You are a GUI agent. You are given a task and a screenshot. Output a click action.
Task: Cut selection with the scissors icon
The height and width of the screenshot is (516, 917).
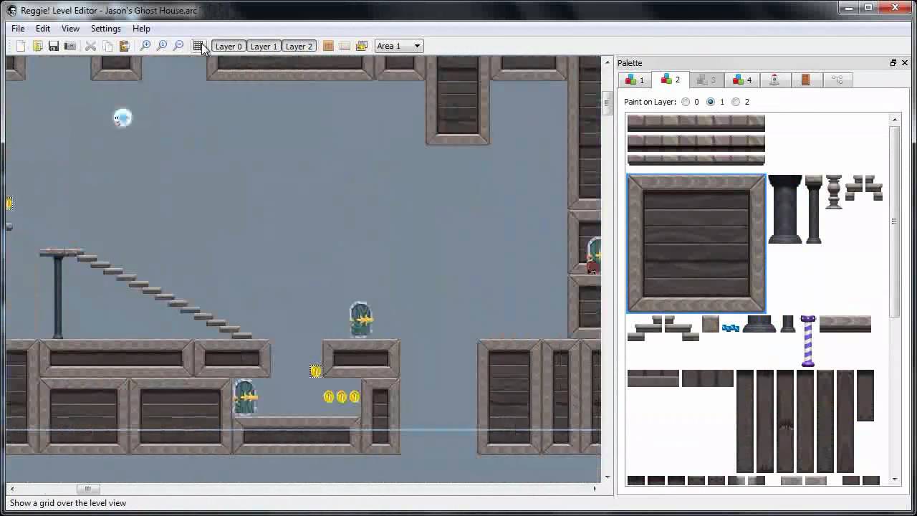coord(91,46)
